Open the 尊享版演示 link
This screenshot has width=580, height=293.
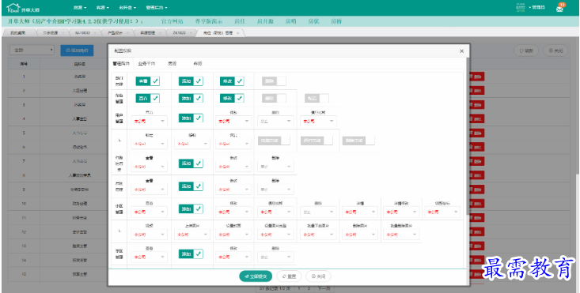pyautogui.click(x=209, y=21)
